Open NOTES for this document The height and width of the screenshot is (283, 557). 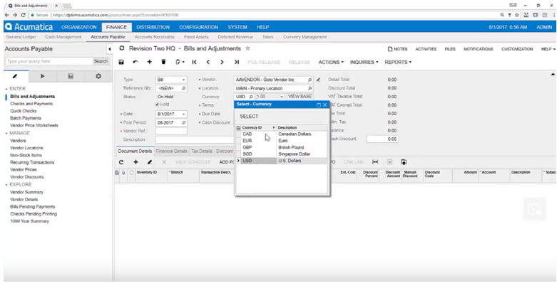pyautogui.click(x=397, y=49)
